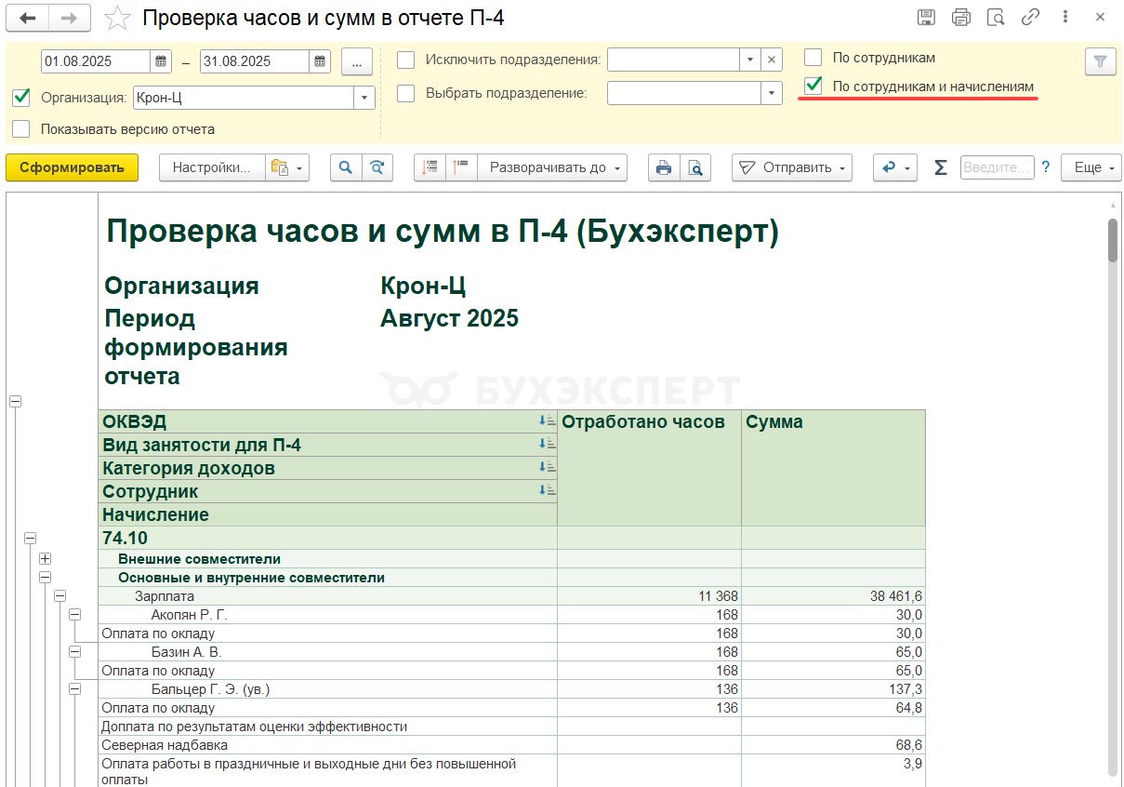This screenshot has height=787, width=1124.
Task: Open the Организация dropdown list
Action: [364, 98]
